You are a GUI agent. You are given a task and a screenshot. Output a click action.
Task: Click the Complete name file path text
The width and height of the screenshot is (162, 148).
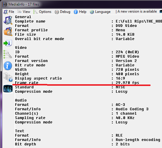pos(139,21)
